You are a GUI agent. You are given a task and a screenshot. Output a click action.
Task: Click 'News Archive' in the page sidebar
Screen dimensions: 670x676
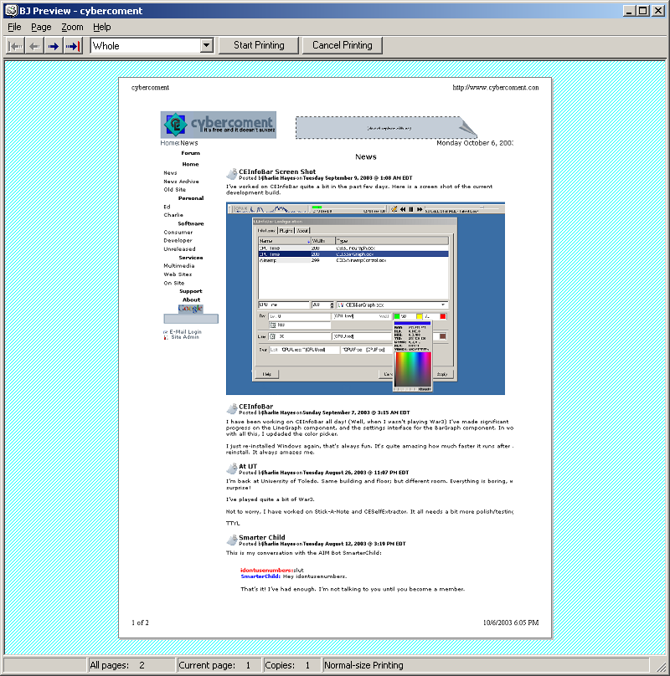pyautogui.click(x=181, y=182)
